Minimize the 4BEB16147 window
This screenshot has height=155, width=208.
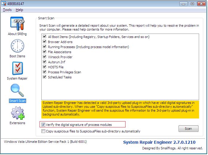(184, 4)
